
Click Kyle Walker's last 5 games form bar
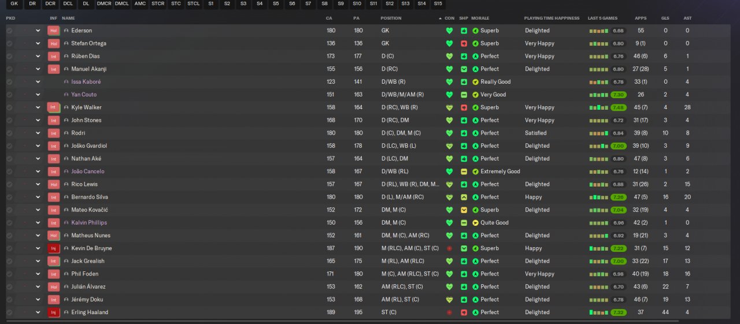[598, 107]
